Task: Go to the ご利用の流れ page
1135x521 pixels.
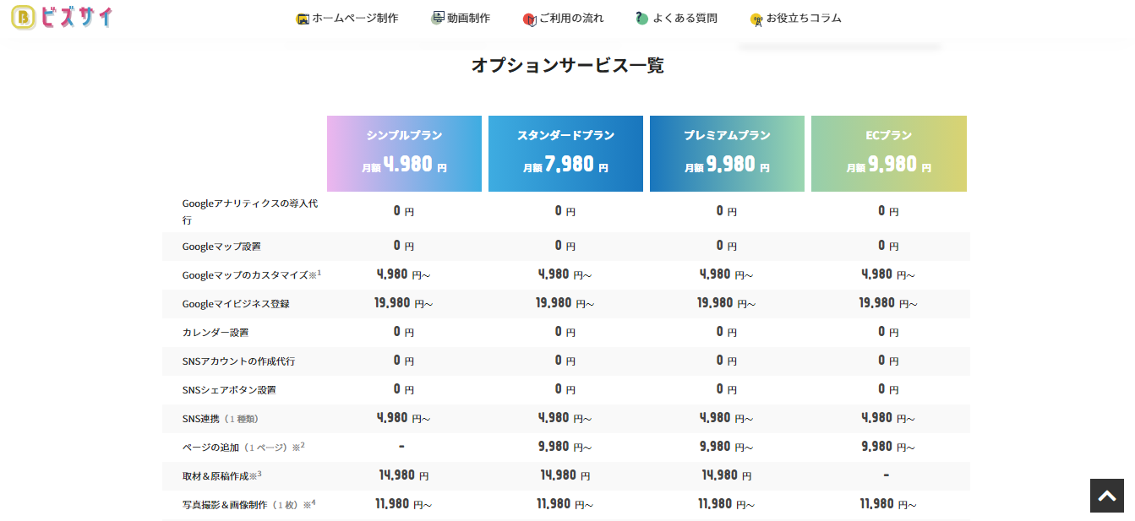Action: [x=571, y=19]
